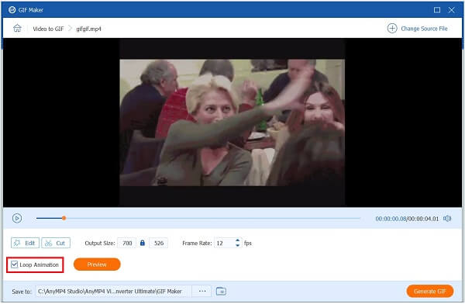Select the gifgif.mp4 breadcrumb item
Image resolution: width=465 pixels, height=304 pixels.
click(88, 29)
